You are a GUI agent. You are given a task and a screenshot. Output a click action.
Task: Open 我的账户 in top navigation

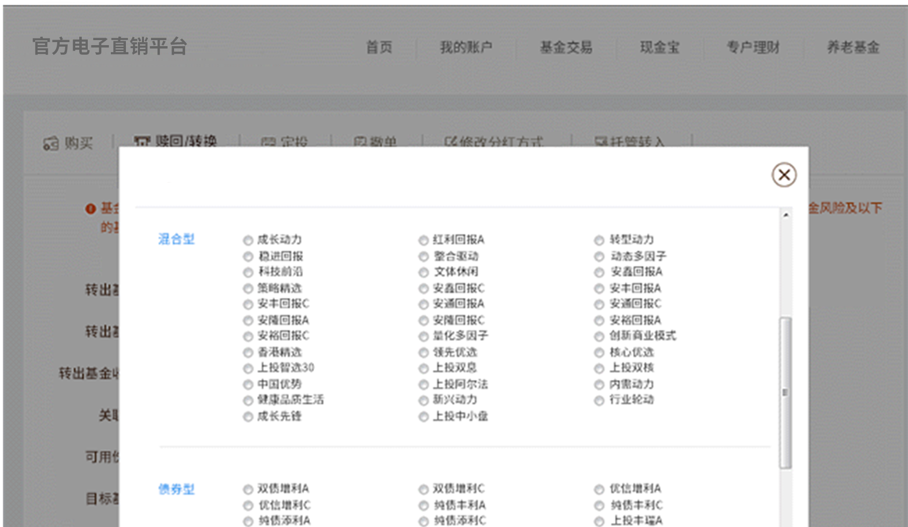pyautogui.click(x=466, y=47)
